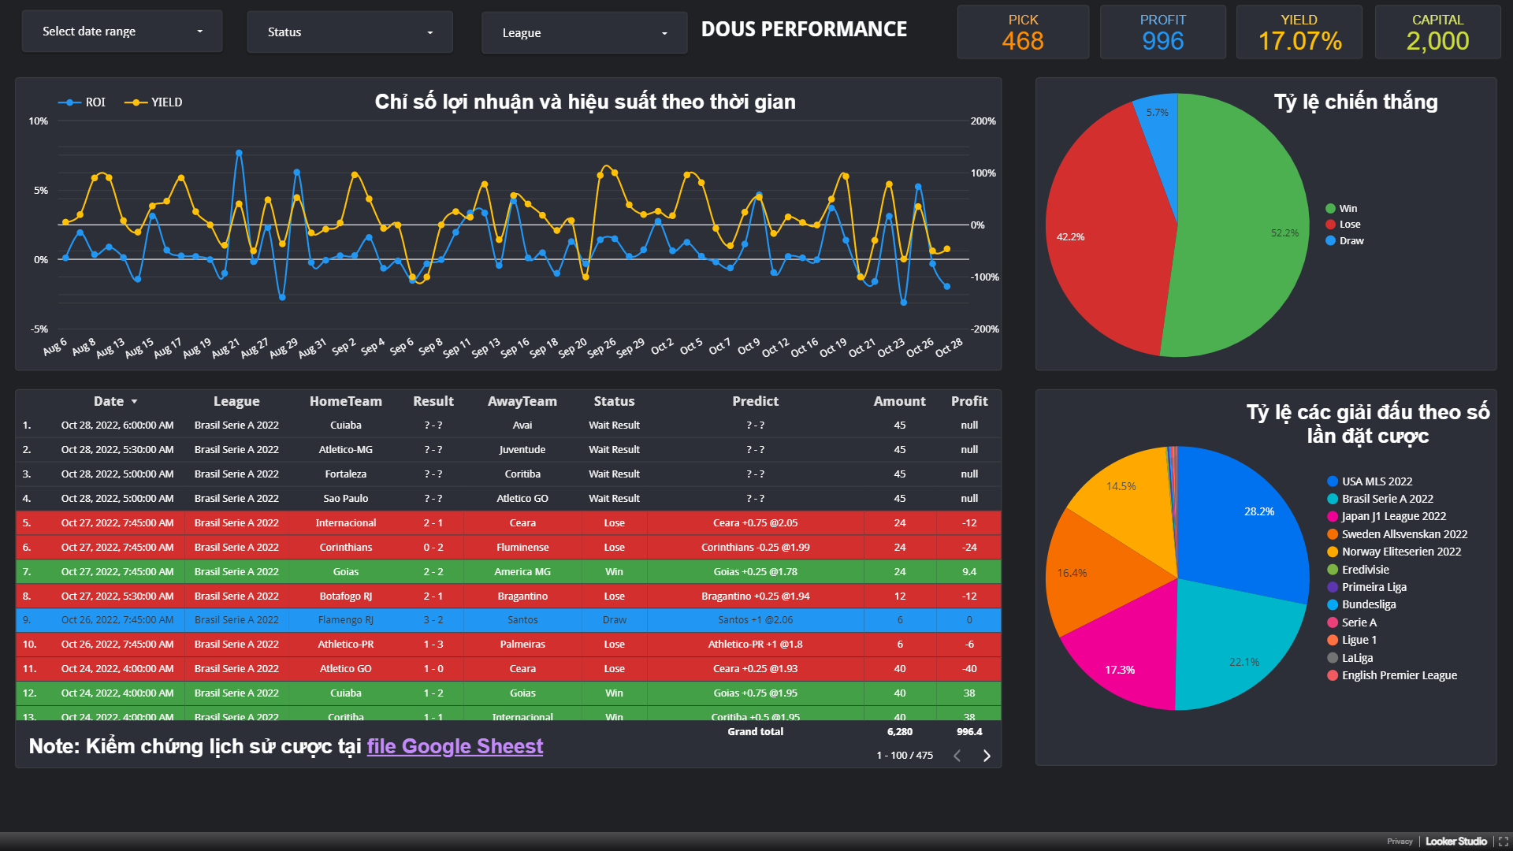Open the League filter dropdown

584,33
